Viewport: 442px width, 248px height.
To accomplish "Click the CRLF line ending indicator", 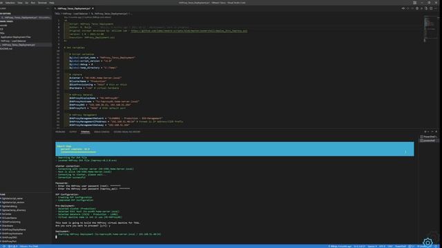I will click(390, 247).
